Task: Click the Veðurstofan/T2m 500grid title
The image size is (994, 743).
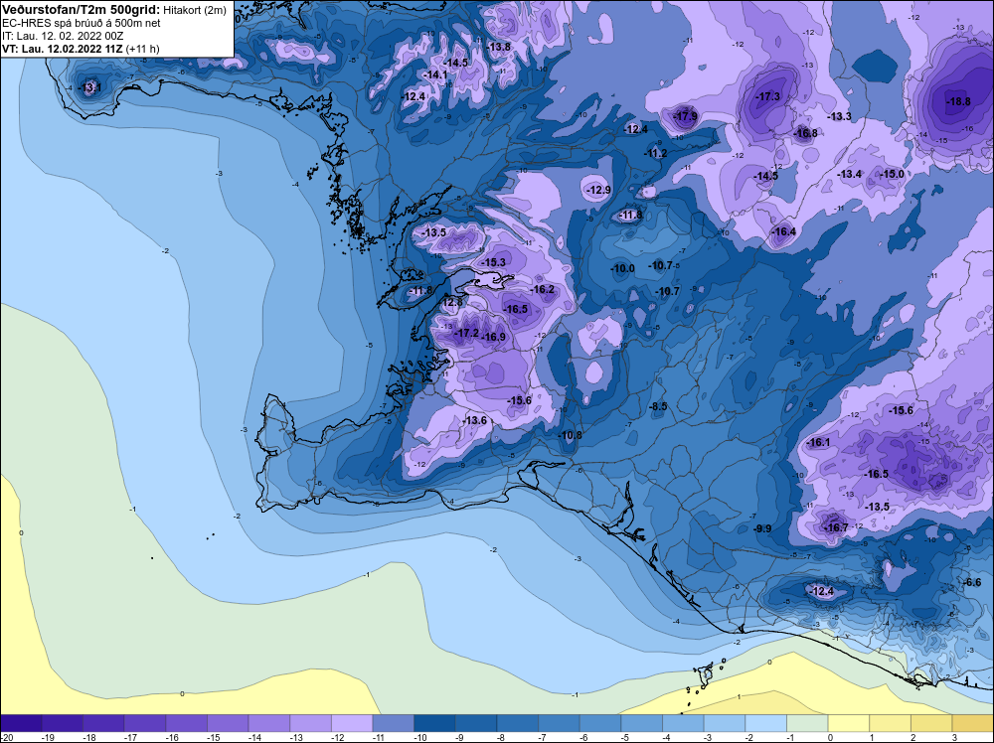Action: pos(82,10)
